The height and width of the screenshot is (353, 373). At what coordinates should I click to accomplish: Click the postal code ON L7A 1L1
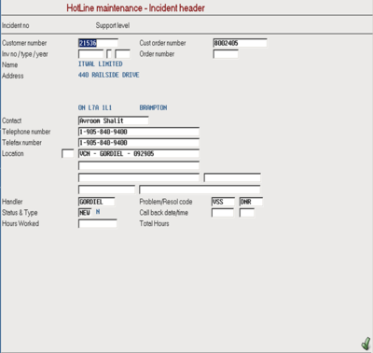[95, 107]
